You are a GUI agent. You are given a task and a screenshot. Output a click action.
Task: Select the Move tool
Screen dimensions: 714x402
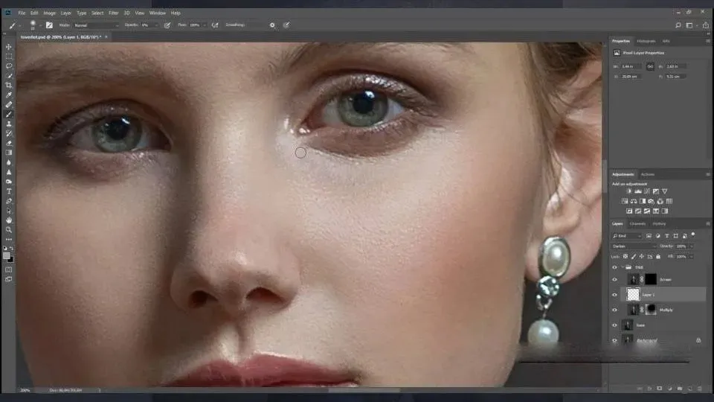(x=9, y=47)
